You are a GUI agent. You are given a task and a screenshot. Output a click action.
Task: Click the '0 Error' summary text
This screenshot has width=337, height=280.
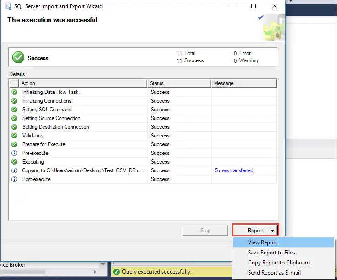click(242, 53)
